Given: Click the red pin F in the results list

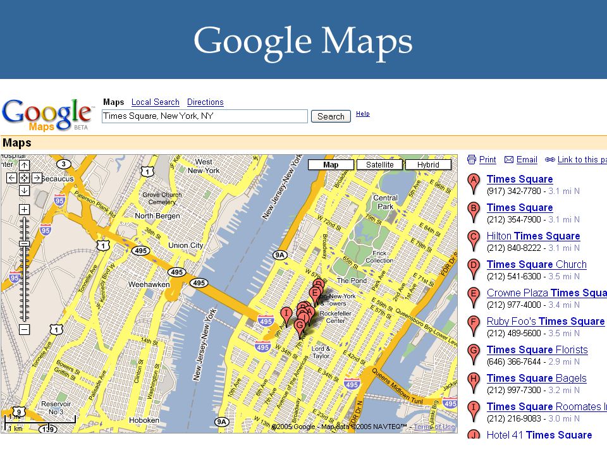Looking at the screenshot, I should point(473,326).
